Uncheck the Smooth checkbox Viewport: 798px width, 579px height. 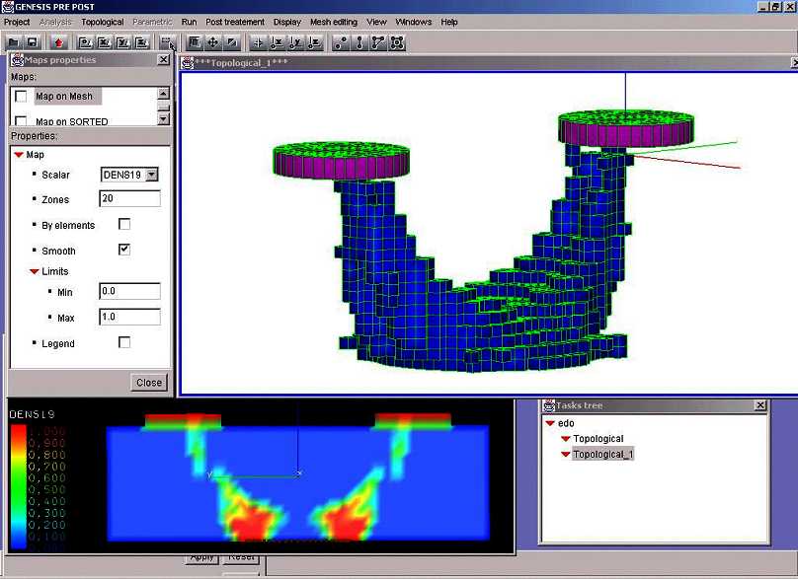tap(124, 250)
